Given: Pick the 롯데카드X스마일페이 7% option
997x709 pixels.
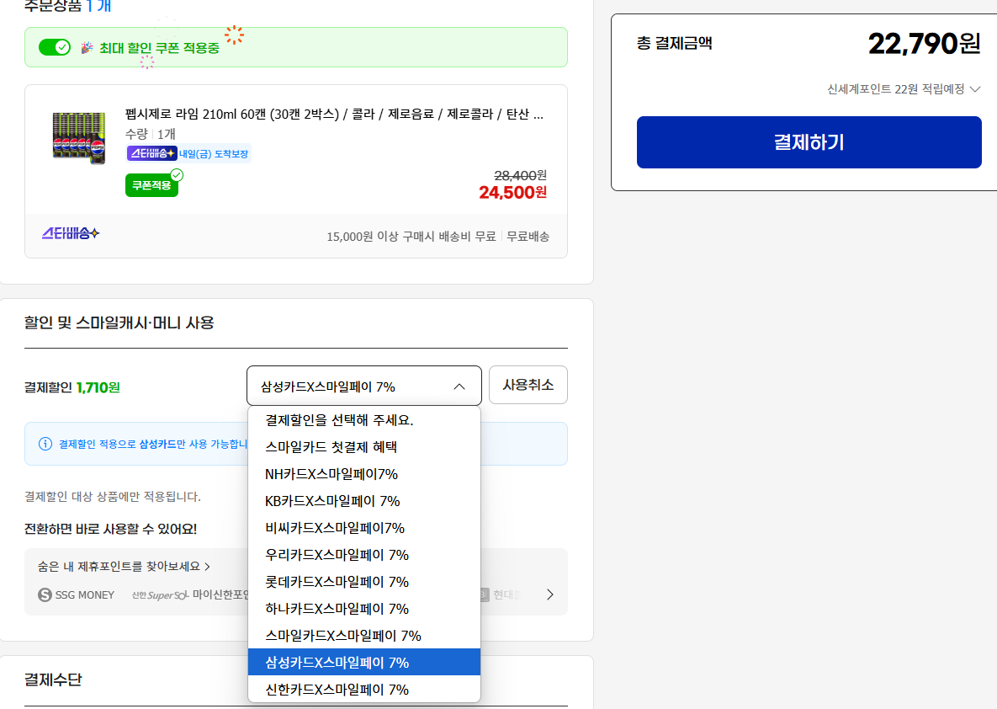Looking at the screenshot, I should coord(337,582).
